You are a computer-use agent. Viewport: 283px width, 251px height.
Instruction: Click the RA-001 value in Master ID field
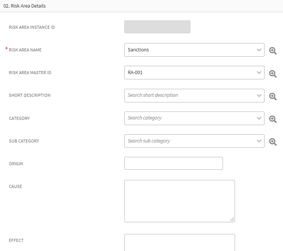click(135, 73)
